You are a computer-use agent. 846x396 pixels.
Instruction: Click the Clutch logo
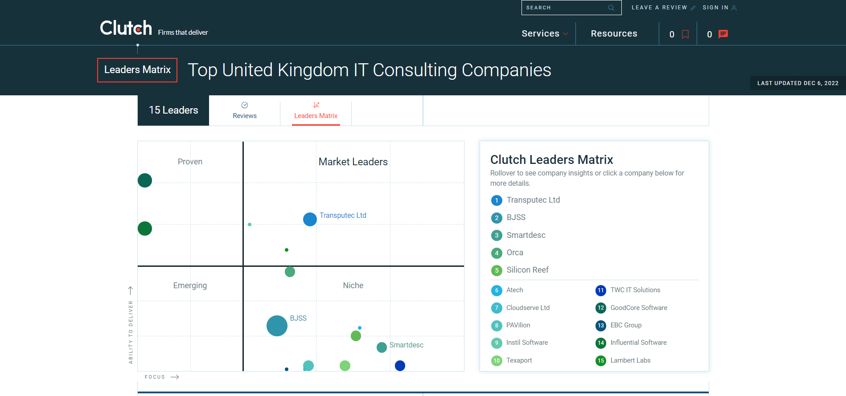[x=126, y=28]
